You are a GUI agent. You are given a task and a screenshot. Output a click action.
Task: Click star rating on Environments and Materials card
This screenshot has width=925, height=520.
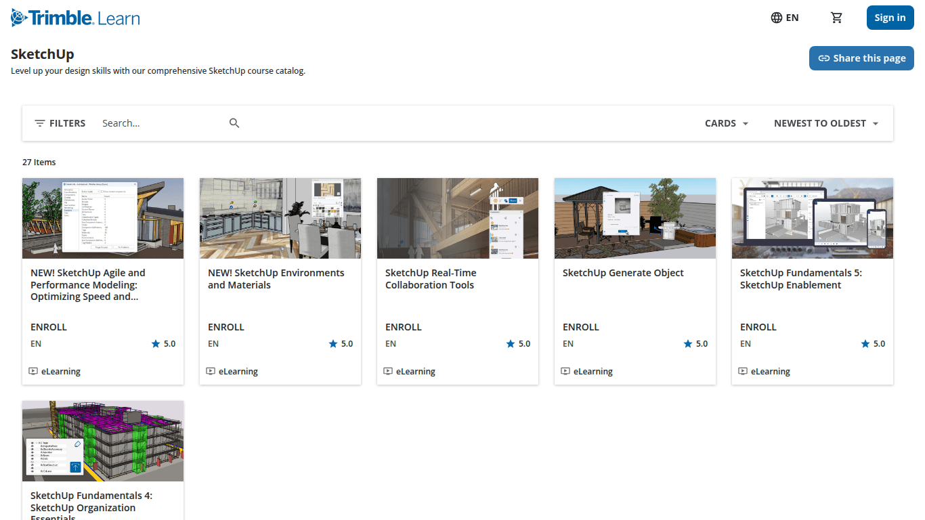point(341,344)
